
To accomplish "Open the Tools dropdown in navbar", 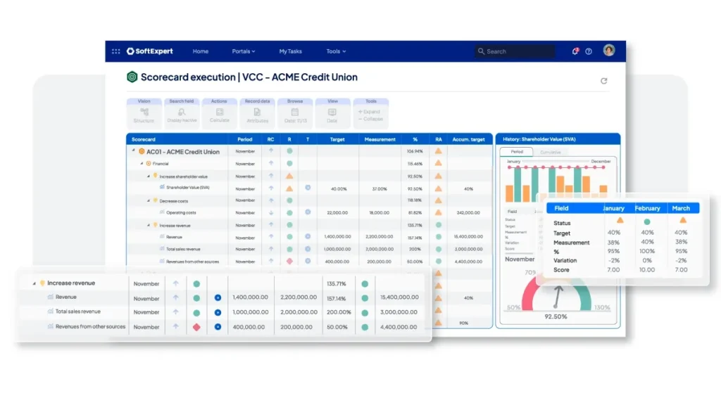I will click(336, 51).
